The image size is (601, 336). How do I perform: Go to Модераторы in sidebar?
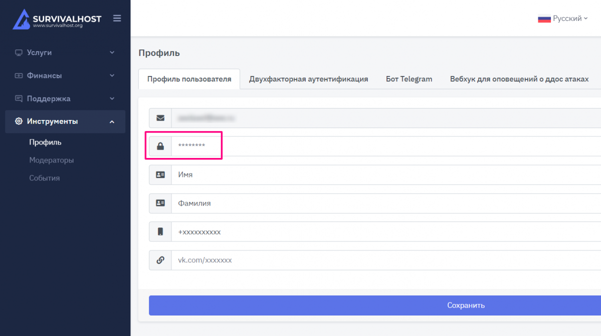51,160
